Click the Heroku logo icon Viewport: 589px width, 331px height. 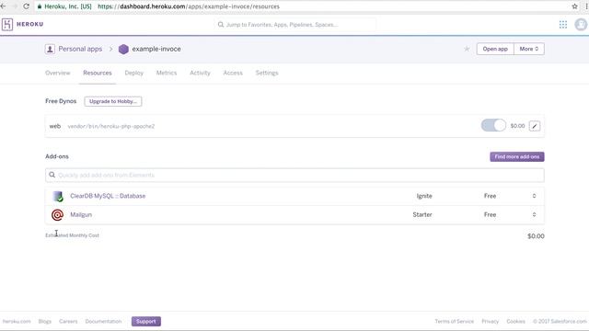pyautogui.click(x=7, y=25)
